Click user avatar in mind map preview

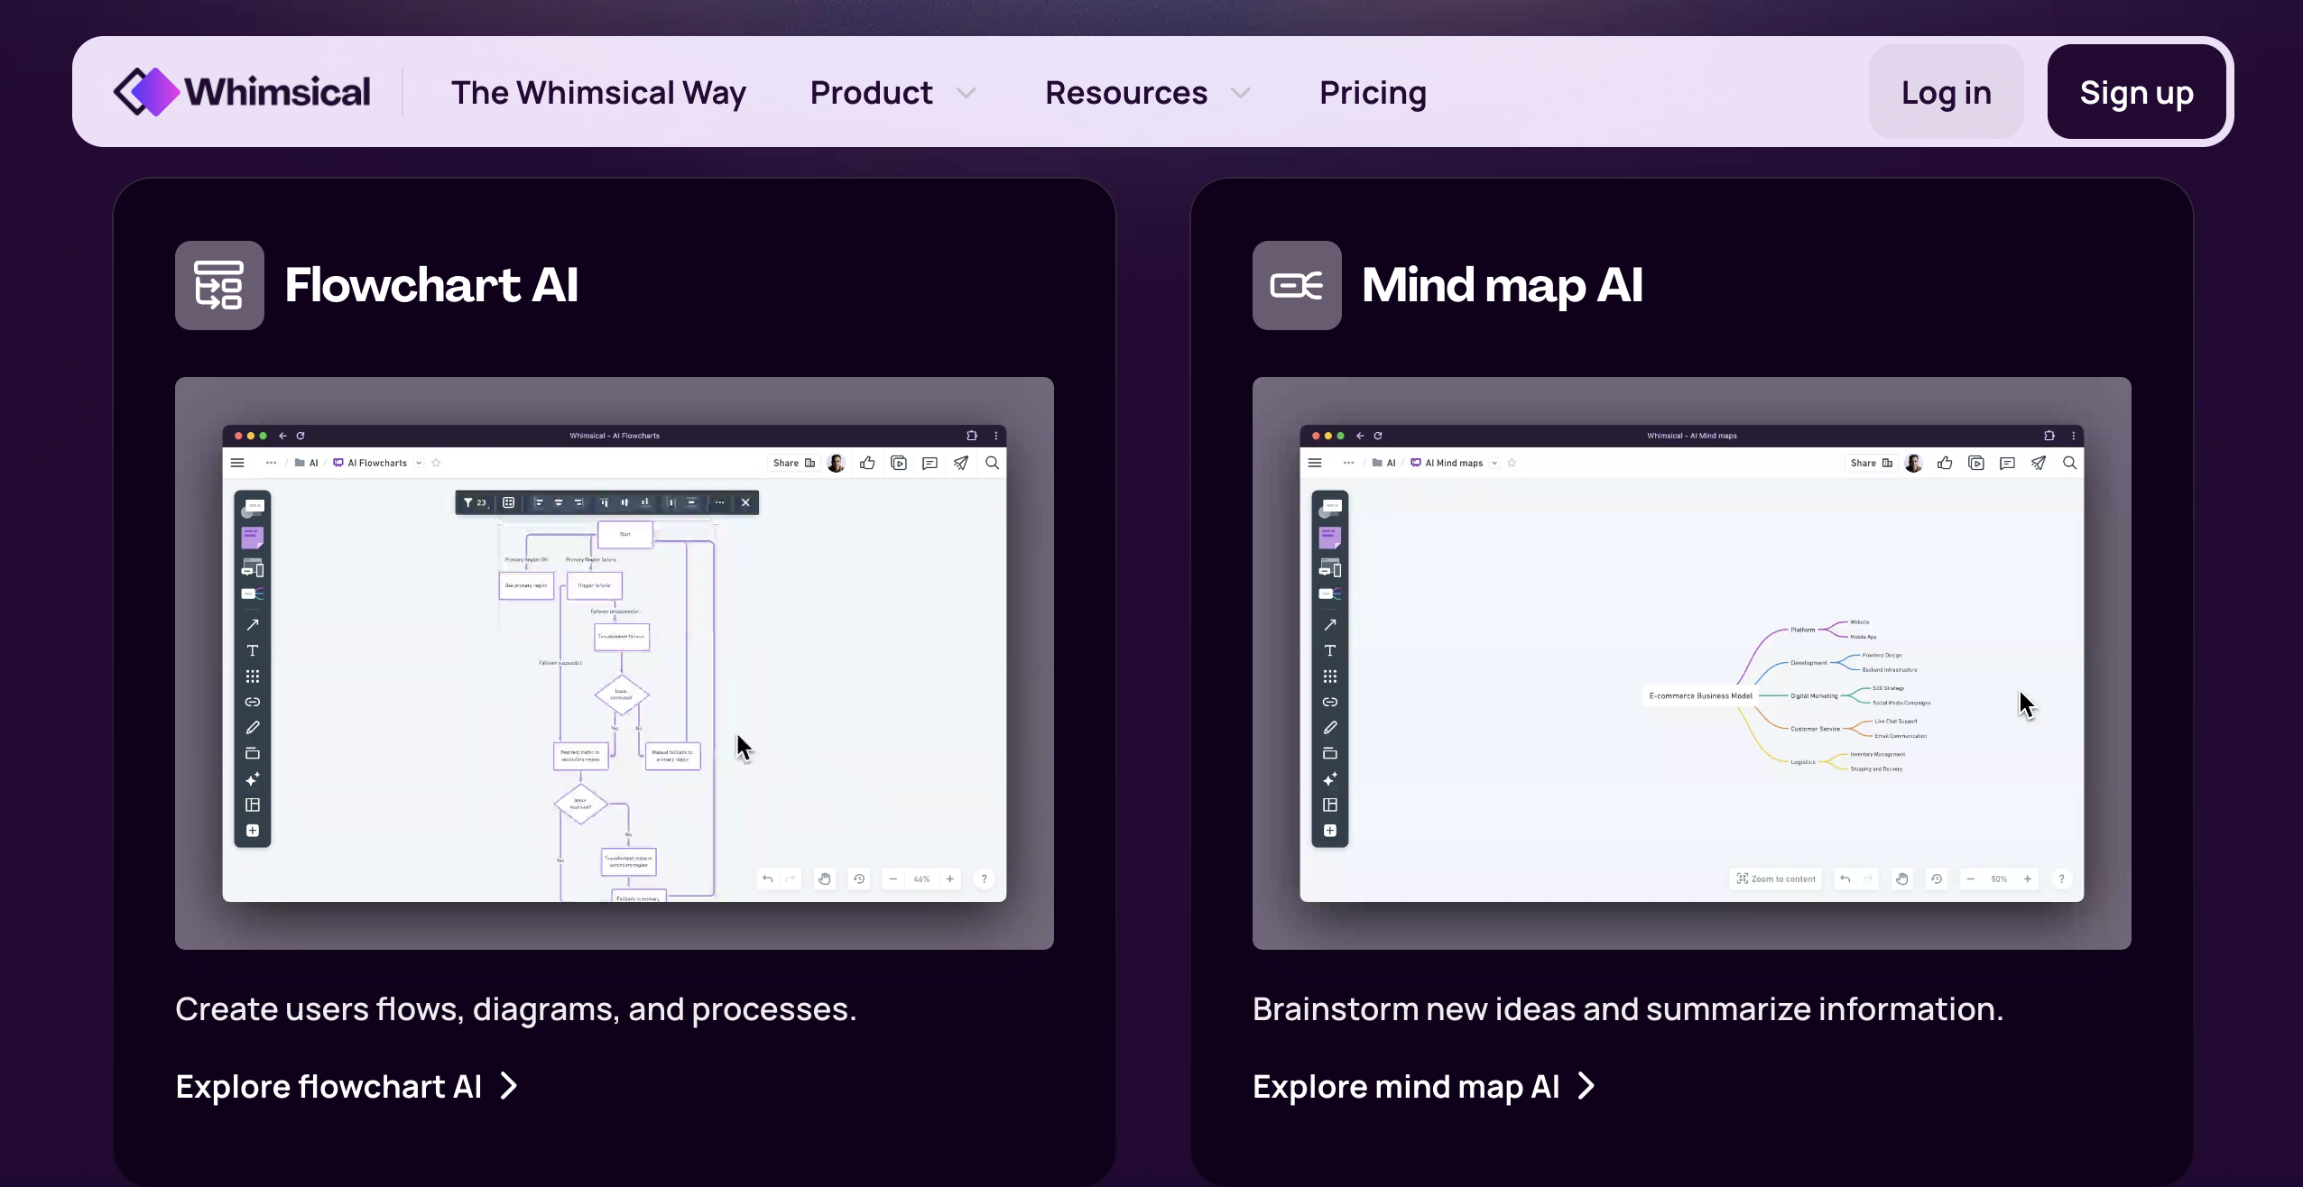[x=1913, y=463]
